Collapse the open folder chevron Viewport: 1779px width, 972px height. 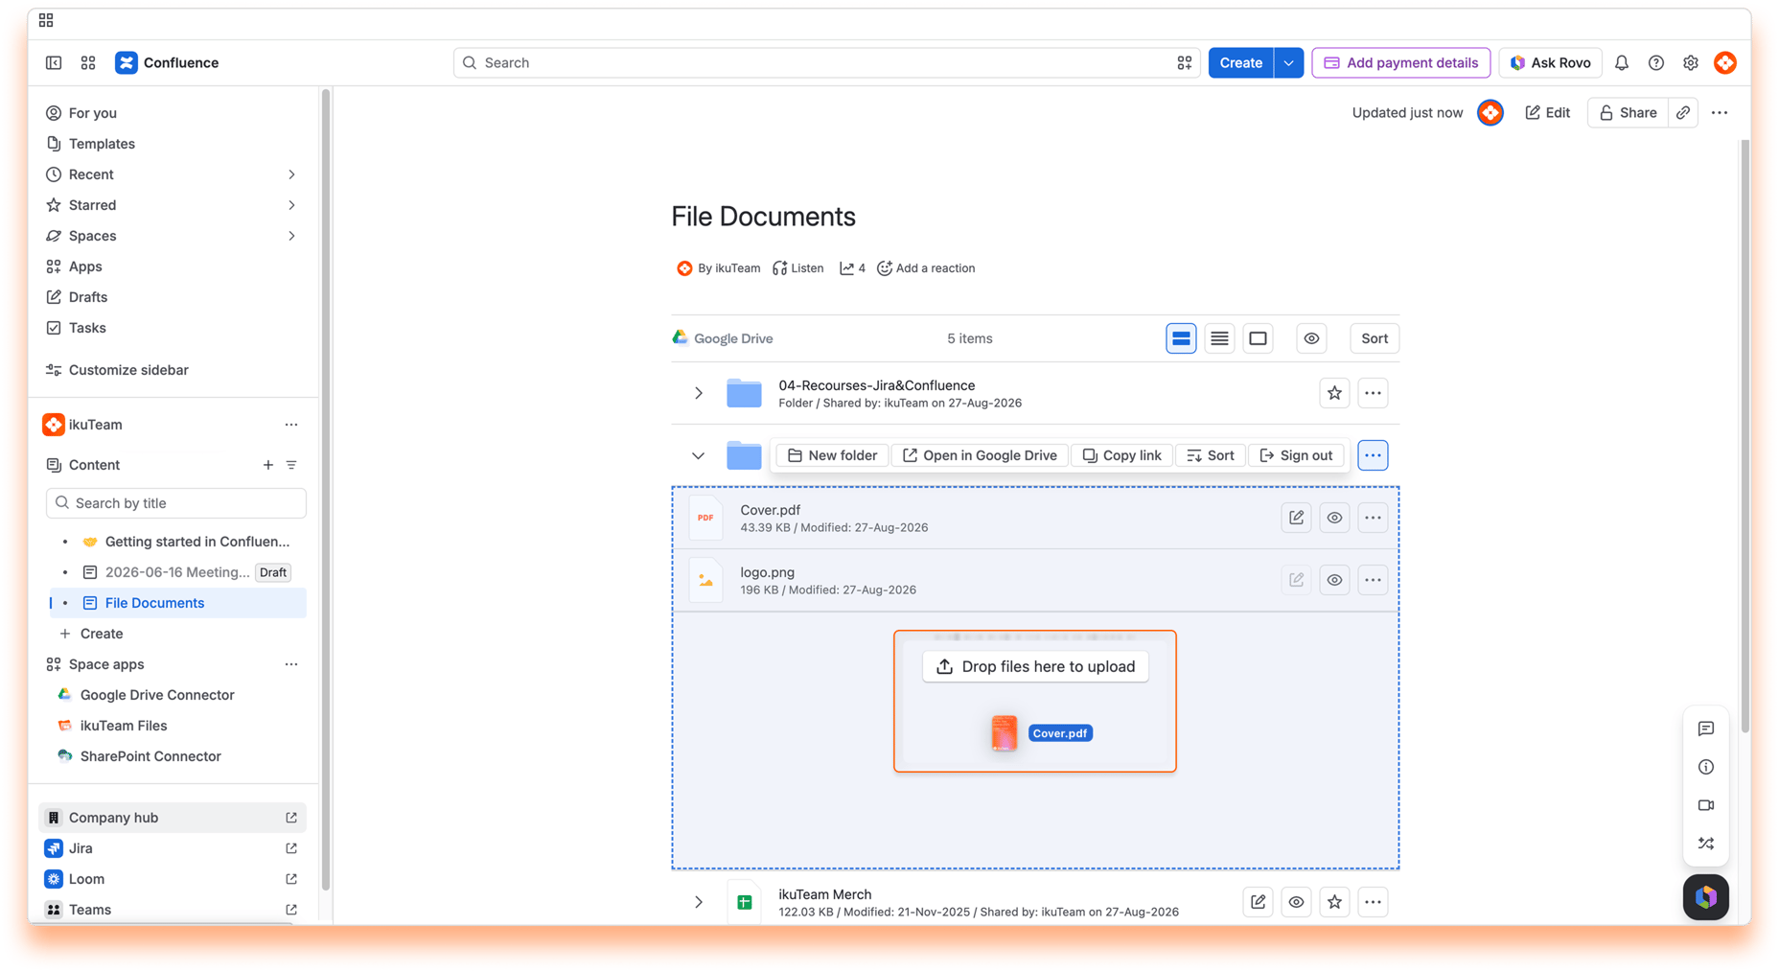pos(699,455)
